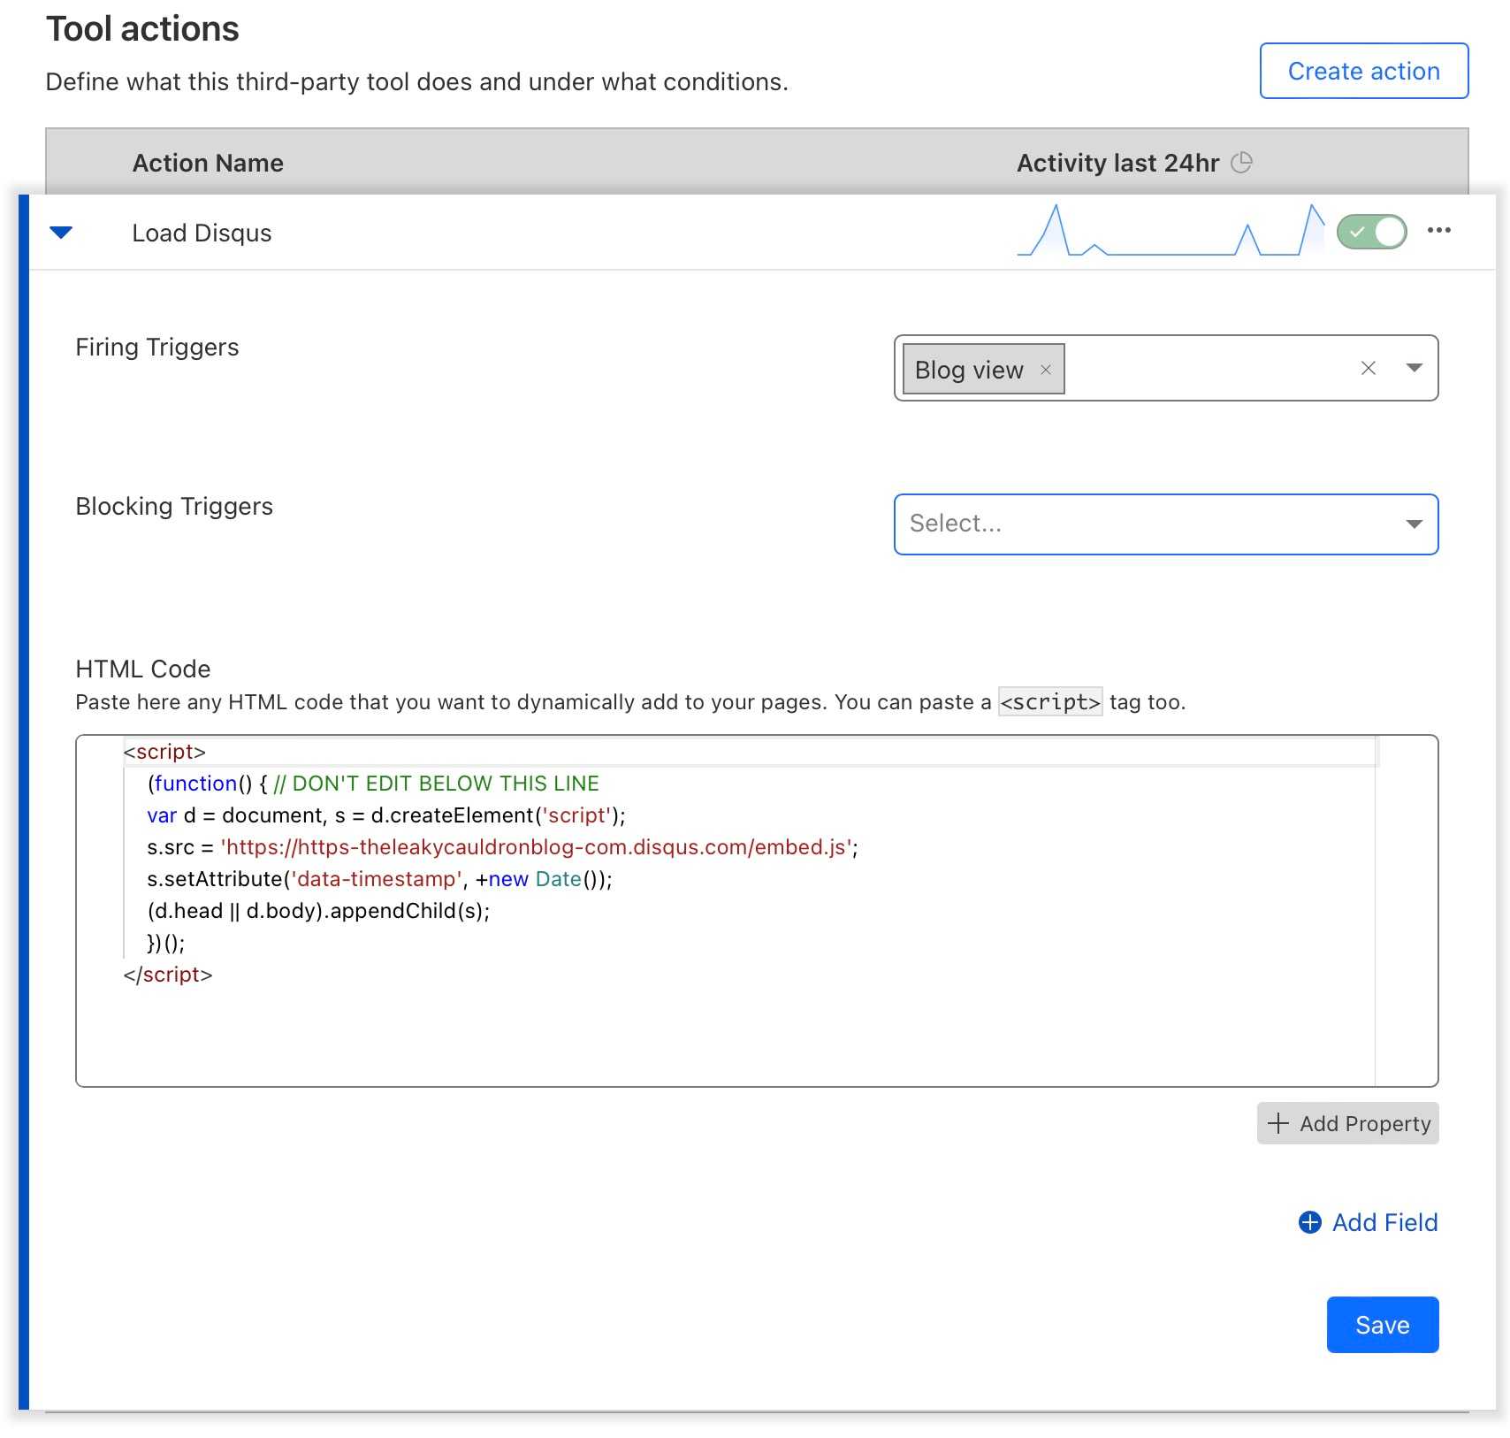The height and width of the screenshot is (1438, 1510).
Task: Click the Create action button
Action: (x=1363, y=71)
